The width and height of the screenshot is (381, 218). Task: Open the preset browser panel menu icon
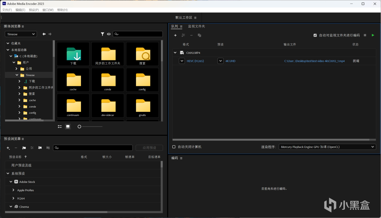(x=23, y=139)
